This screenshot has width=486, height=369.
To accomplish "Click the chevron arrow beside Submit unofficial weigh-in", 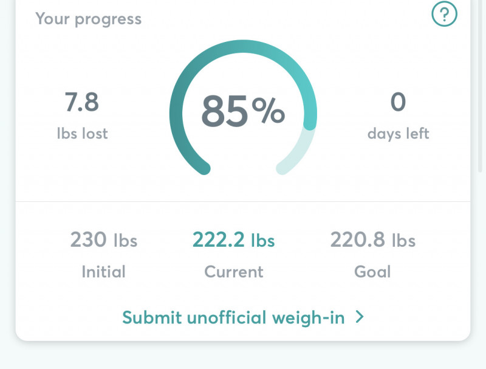I will point(360,317).
